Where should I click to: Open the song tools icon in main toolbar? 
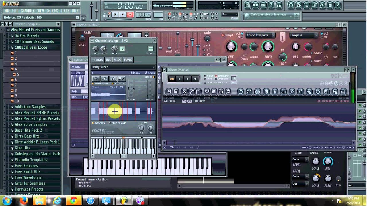click(x=314, y=5)
